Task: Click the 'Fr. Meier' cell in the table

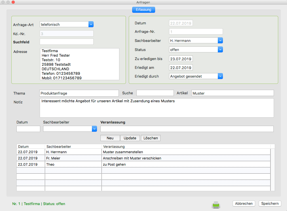Action: (x=73, y=158)
